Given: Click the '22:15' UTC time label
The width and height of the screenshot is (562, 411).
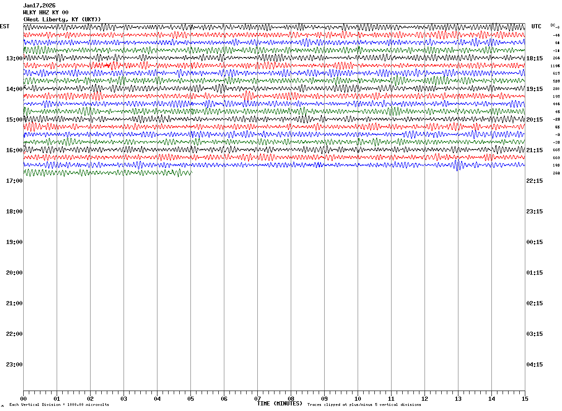Looking at the screenshot, I should (x=535, y=181).
